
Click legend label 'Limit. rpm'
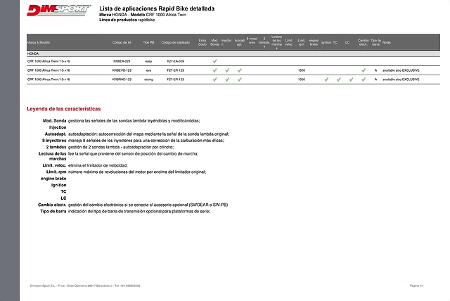point(56,172)
